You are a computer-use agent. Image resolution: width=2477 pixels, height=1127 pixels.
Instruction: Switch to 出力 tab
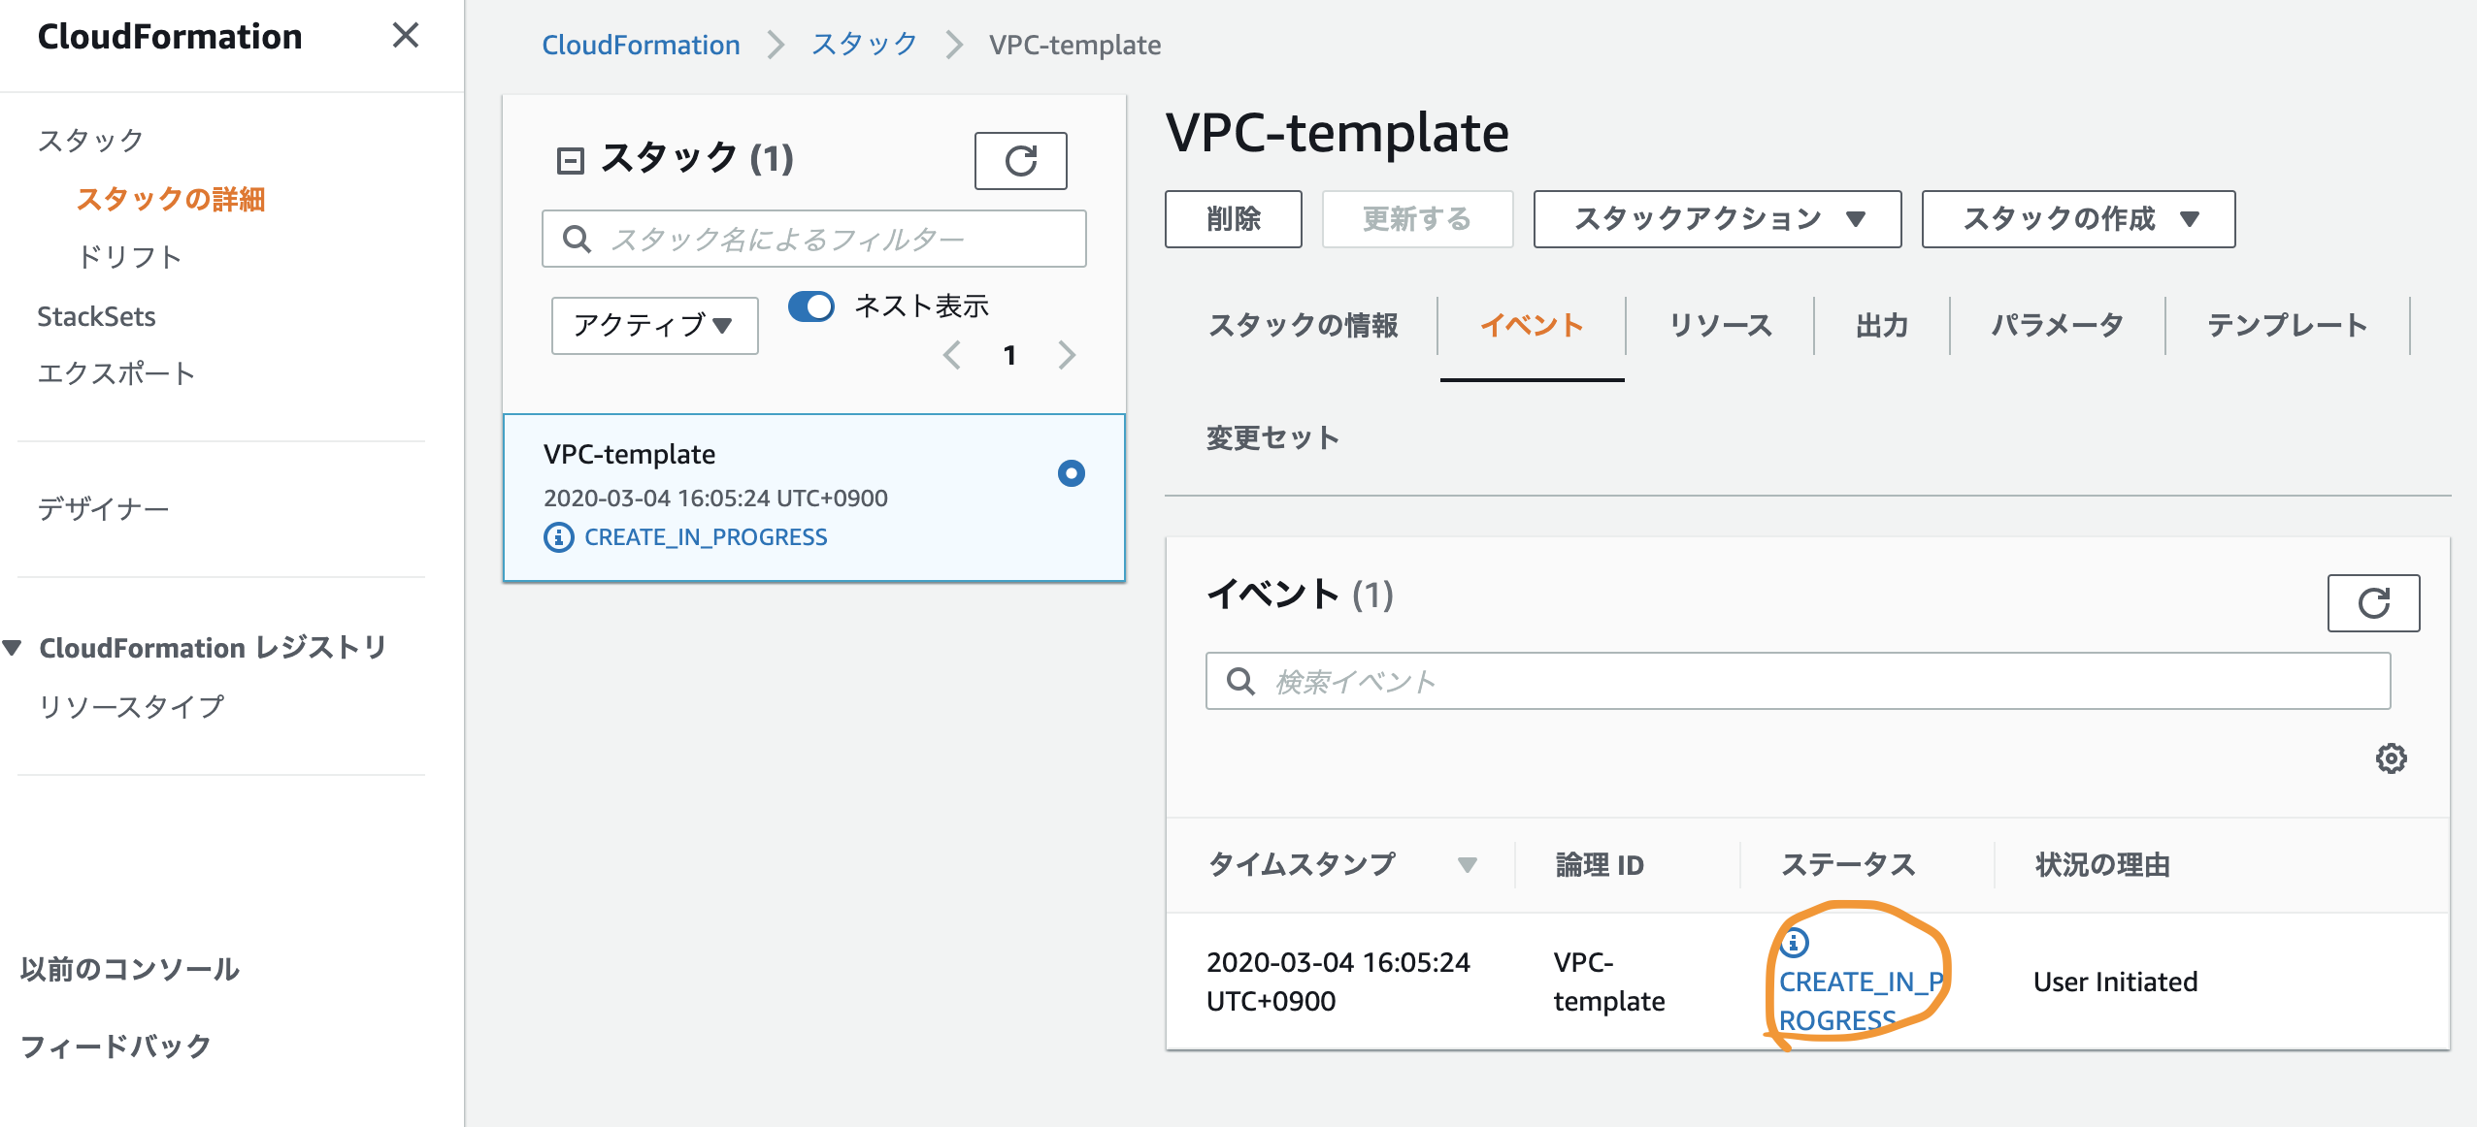[x=1882, y=326]
